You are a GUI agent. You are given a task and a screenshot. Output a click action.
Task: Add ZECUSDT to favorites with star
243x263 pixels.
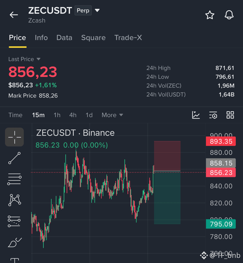tap(210, 15)
